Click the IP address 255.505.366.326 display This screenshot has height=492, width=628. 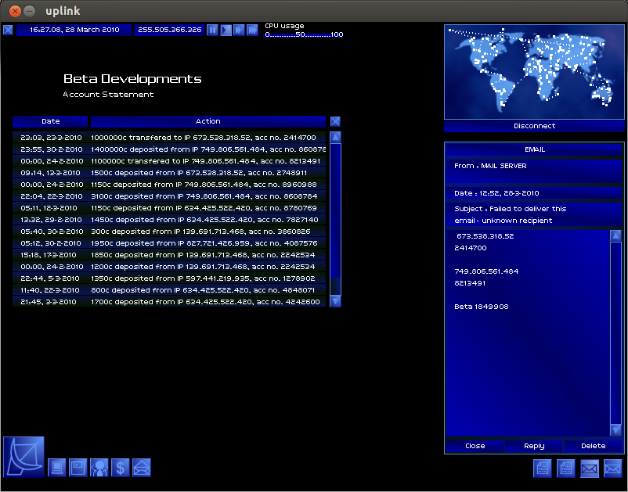point(169,30)
